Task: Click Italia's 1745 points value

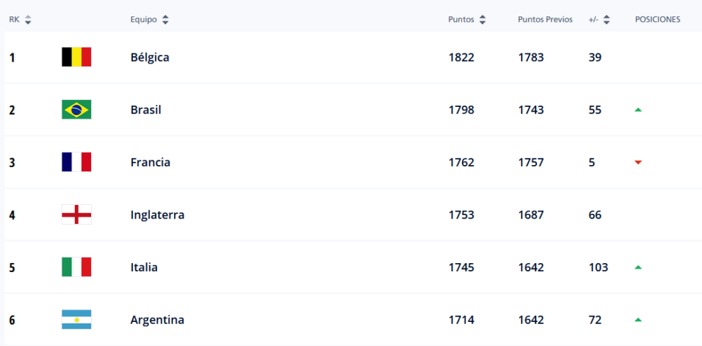Action: click(461, 267)
